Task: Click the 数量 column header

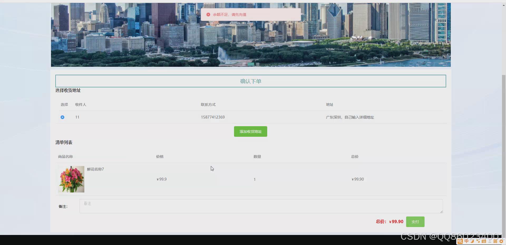Action: [x=257, y=157]
